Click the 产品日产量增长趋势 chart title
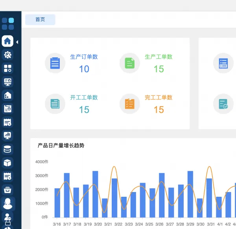Viewport: 236px width, 229px height. (x=61, y=145)
